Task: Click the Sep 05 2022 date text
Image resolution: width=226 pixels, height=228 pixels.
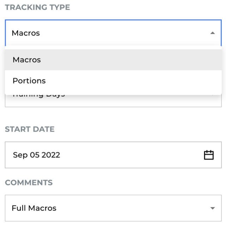Action: pyautogui.click(x=36, y=155)
